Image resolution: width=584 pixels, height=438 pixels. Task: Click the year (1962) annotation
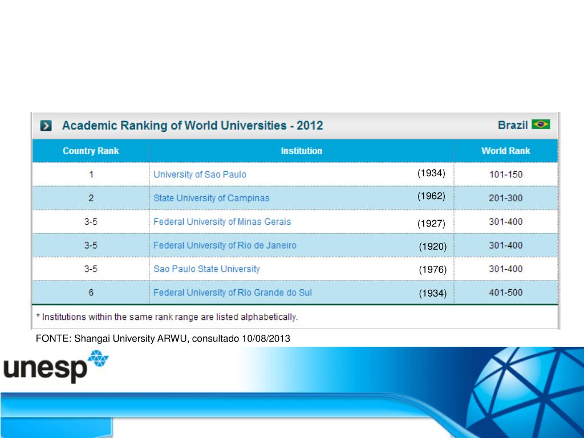(431, 196)
